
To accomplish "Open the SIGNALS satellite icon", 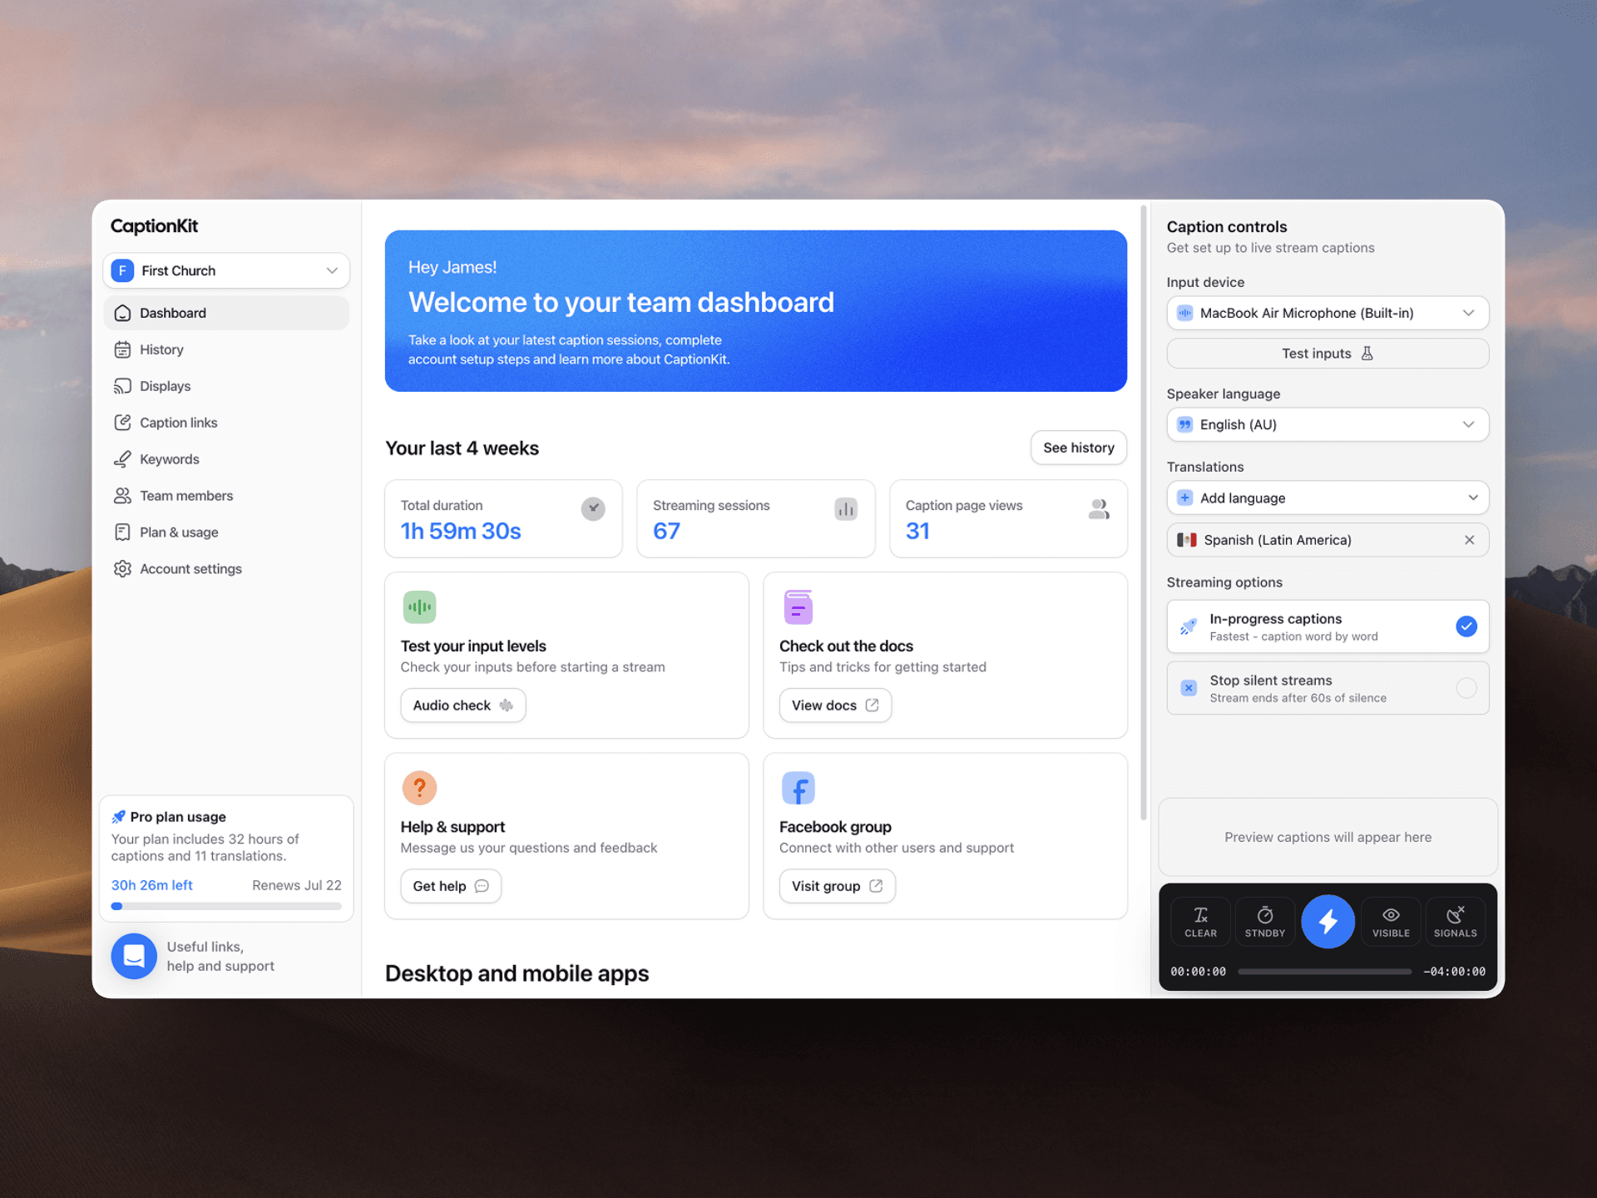I will (1455, 922).
